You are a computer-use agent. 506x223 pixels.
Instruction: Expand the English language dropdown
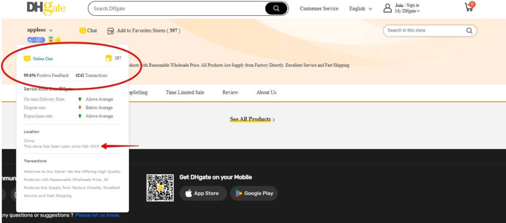point(360,9)
